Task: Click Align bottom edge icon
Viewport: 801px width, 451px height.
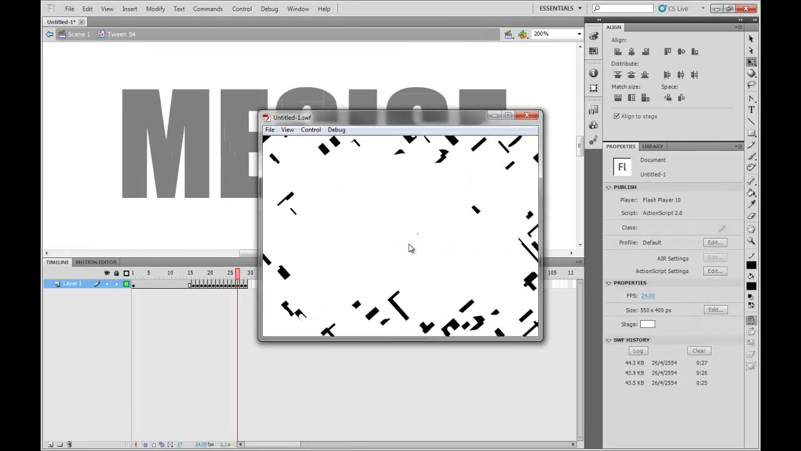Action: pos(695,51)
